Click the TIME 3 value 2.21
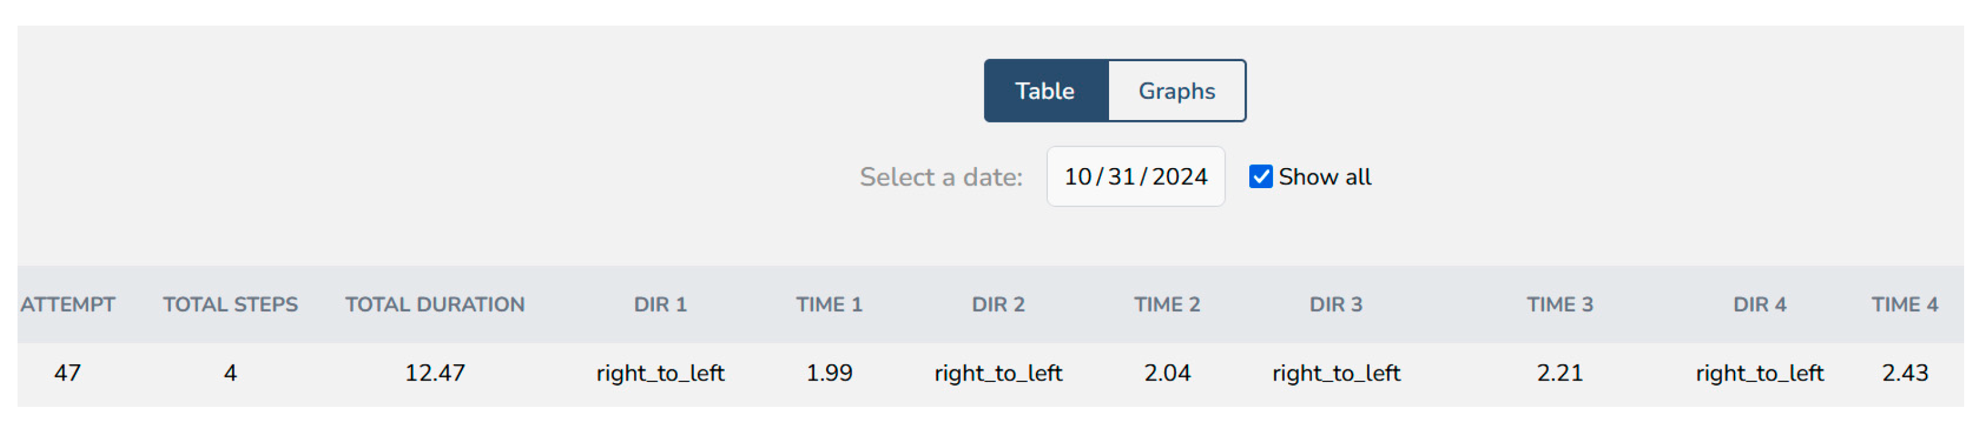1986x430 pixels. (x=1559, y=373)
